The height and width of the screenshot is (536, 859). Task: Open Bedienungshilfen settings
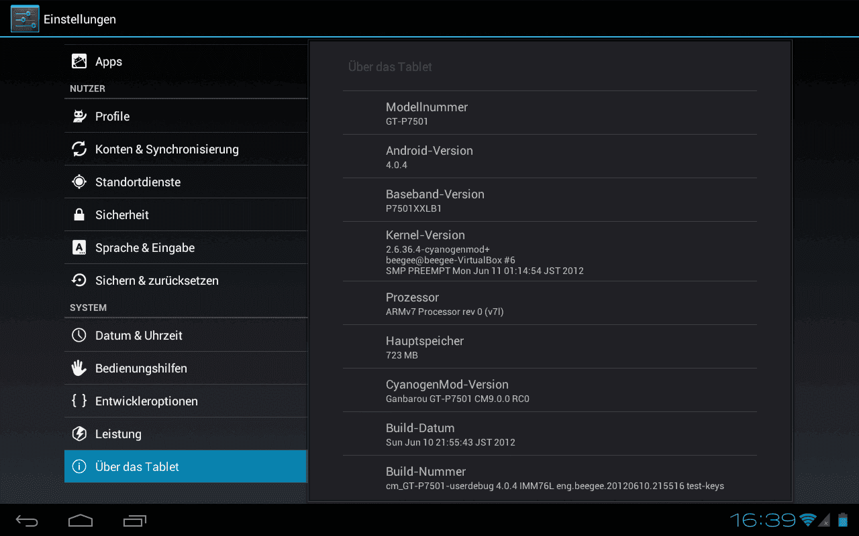(186, 368)
